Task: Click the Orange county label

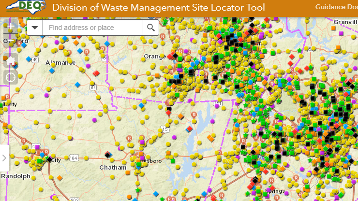Action: pos(154,57)
